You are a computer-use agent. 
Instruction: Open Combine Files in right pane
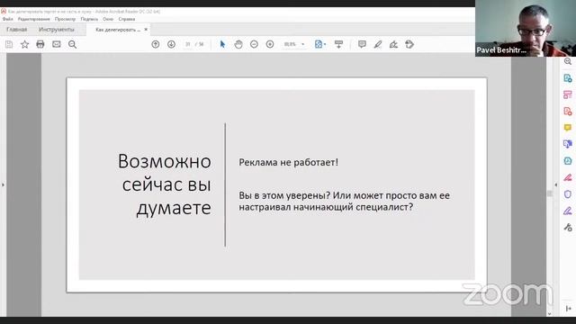tap(568, 144)
